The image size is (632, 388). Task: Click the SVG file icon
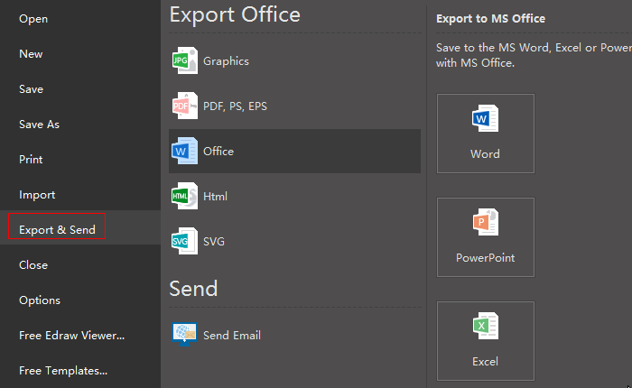coord(185,241)
